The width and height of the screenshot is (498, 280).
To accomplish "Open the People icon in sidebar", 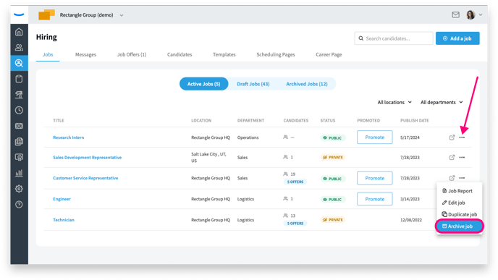I will pyautogui.click(x=19, y=47).
